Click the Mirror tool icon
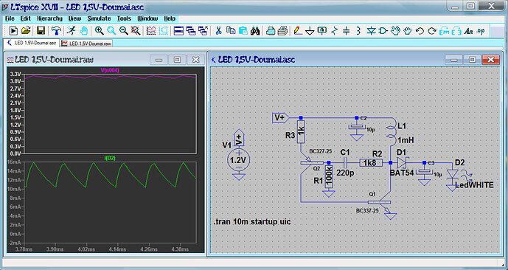Viewport: 508px width, 270px height. pyautogui.click(x=456, y=31)
